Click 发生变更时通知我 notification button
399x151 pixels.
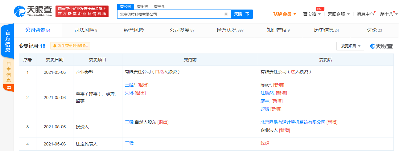70,46
